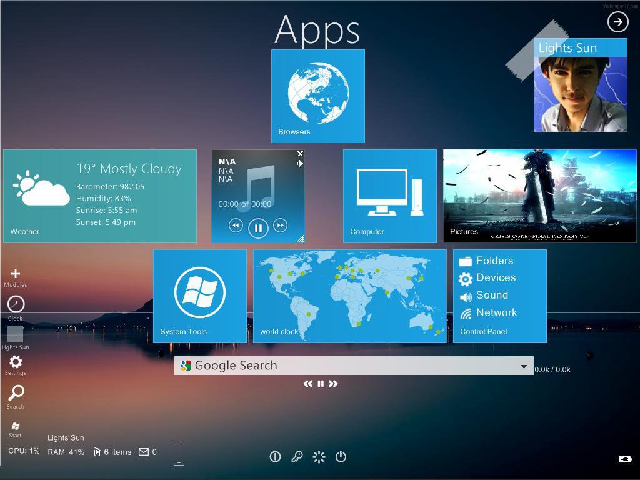The width and height of the screenshot is (640, 480).
Task: Open Devices in Control Panel tile
Action: [x=496, y=277]
